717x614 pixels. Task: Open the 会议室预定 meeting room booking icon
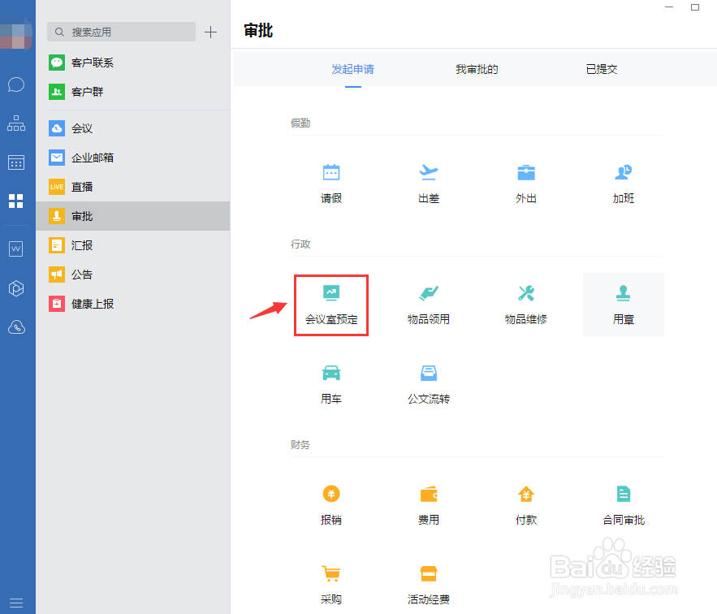pyautogui.click(x=330, y=303)
